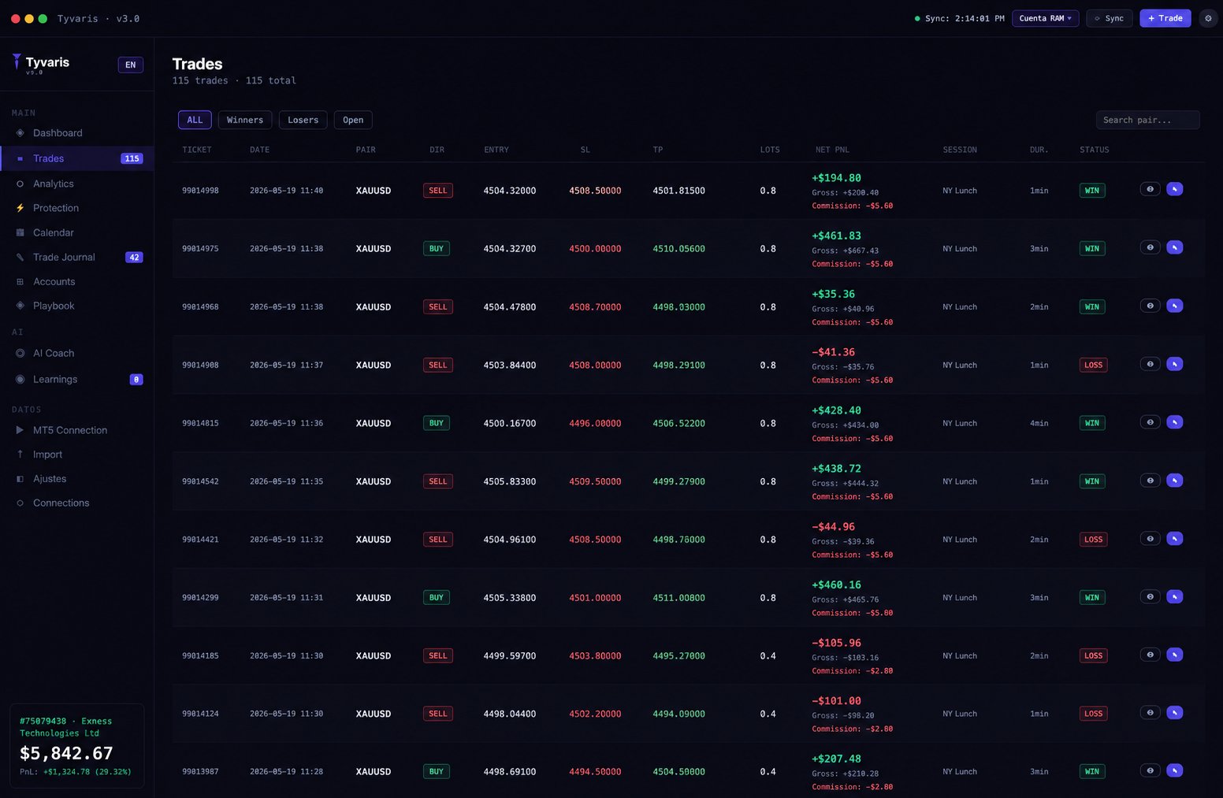
Task: Click net PnL value -$105.96
Action: point(836,643)
